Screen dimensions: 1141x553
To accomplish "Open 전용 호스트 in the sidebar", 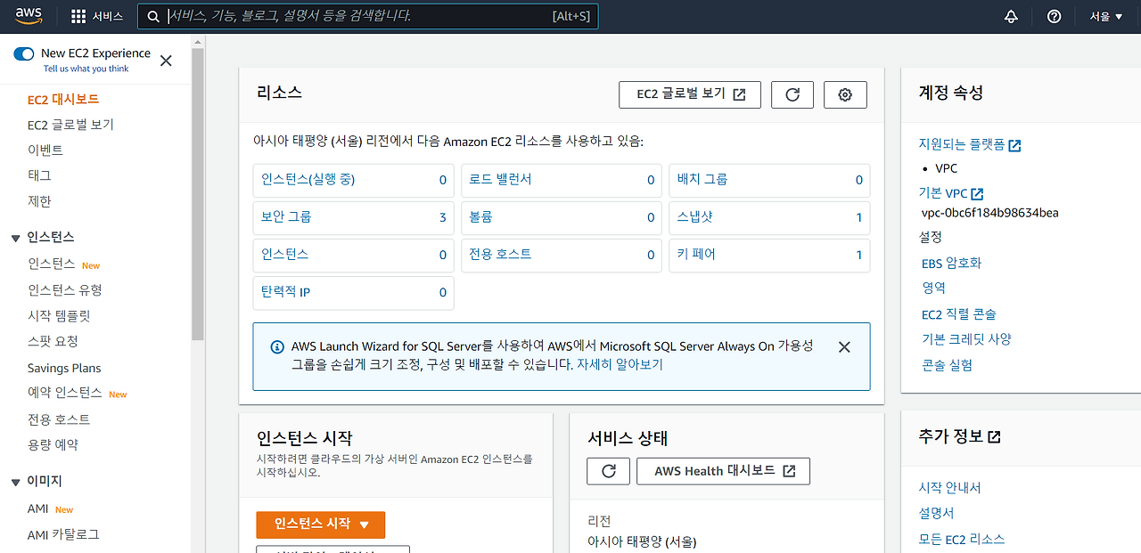I will coord(59,419).
